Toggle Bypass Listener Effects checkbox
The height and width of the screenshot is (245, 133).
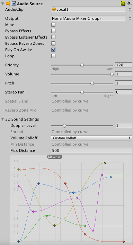(x=53, y=37)
